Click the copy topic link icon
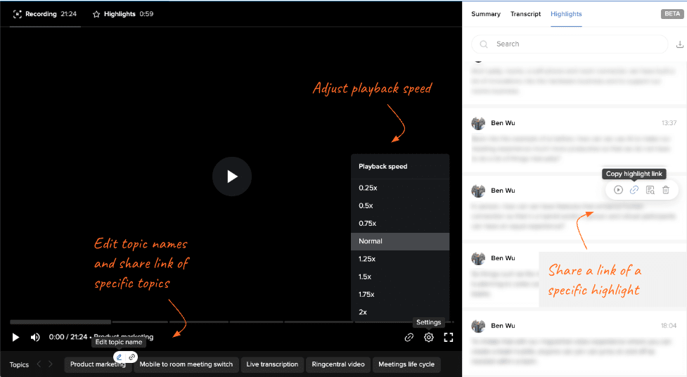Screen dimensions: 687x377 pyautogui.click(x=131, y=357)
